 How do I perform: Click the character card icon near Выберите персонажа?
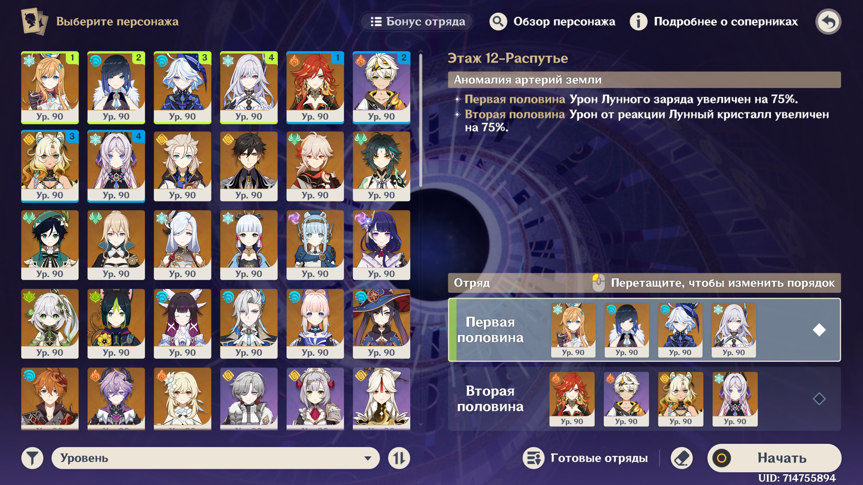(x=34, y=22)
